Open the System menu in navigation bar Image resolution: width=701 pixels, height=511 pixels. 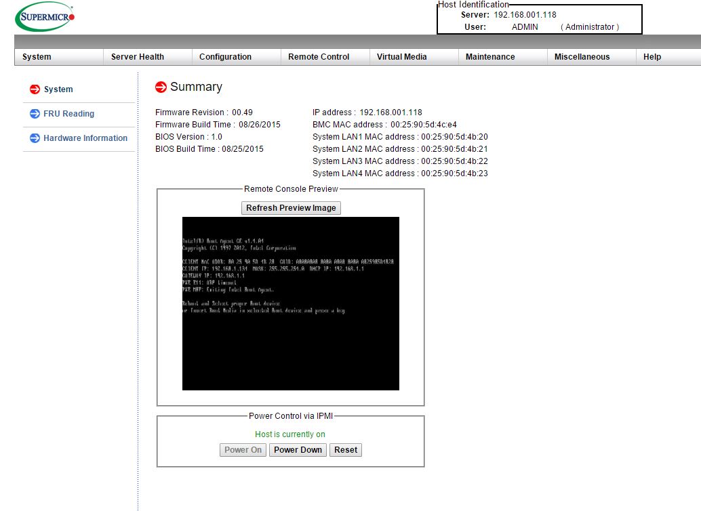click(37, 57)
